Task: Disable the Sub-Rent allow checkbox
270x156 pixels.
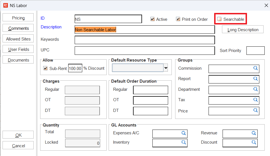Action: 45,68
